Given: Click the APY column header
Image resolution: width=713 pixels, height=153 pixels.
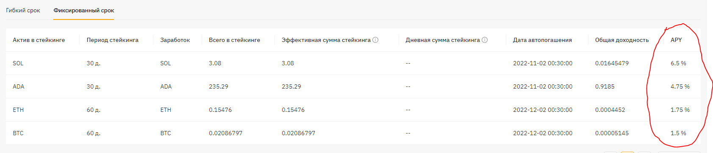Looking at the screenshot, I should (676, 40).
